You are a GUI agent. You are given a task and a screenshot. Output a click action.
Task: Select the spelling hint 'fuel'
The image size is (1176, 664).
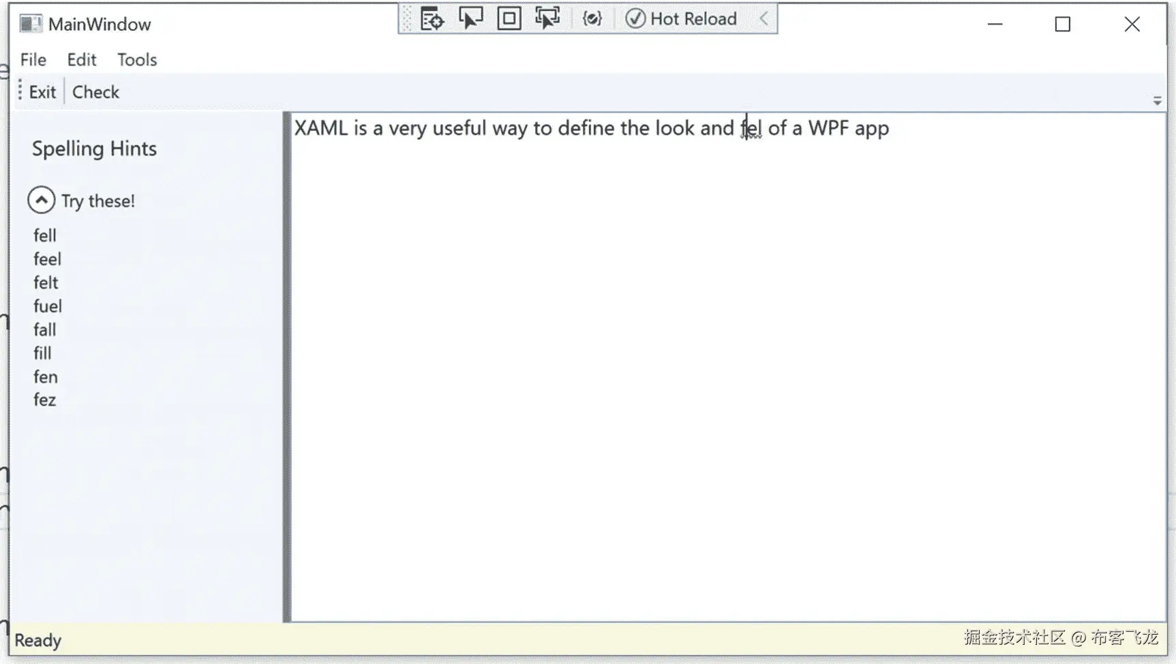pyautogui.click(x=48, y=306)
